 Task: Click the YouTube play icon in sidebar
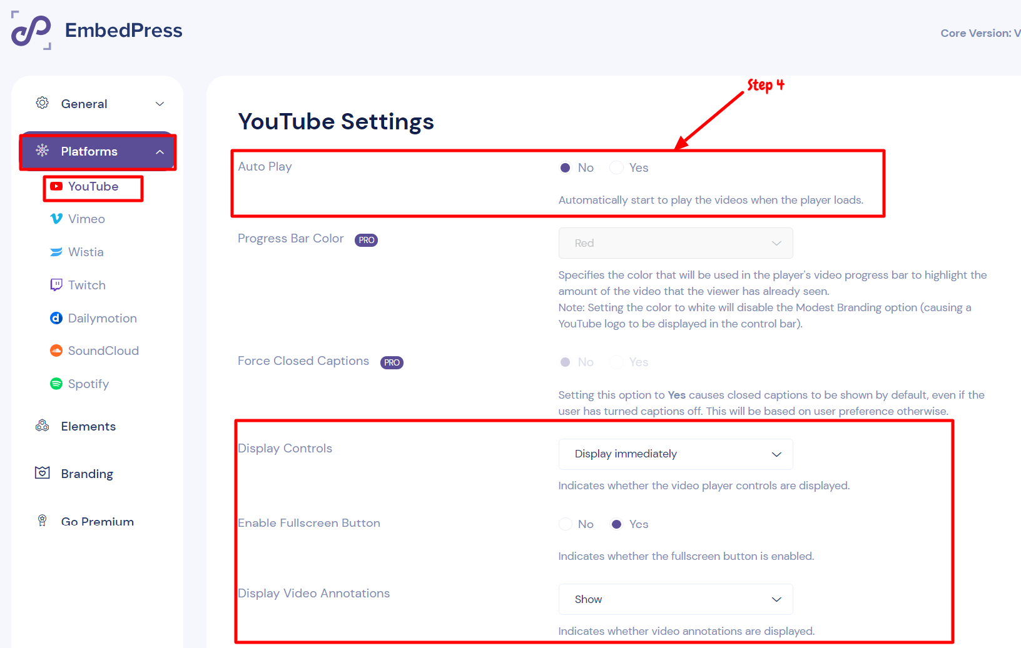coord(56,186)
